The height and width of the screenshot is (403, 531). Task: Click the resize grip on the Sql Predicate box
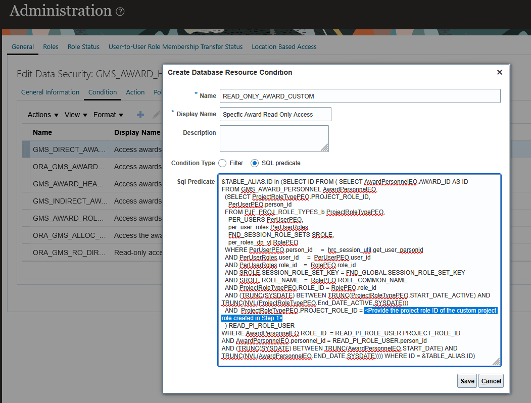coord(496,362)
